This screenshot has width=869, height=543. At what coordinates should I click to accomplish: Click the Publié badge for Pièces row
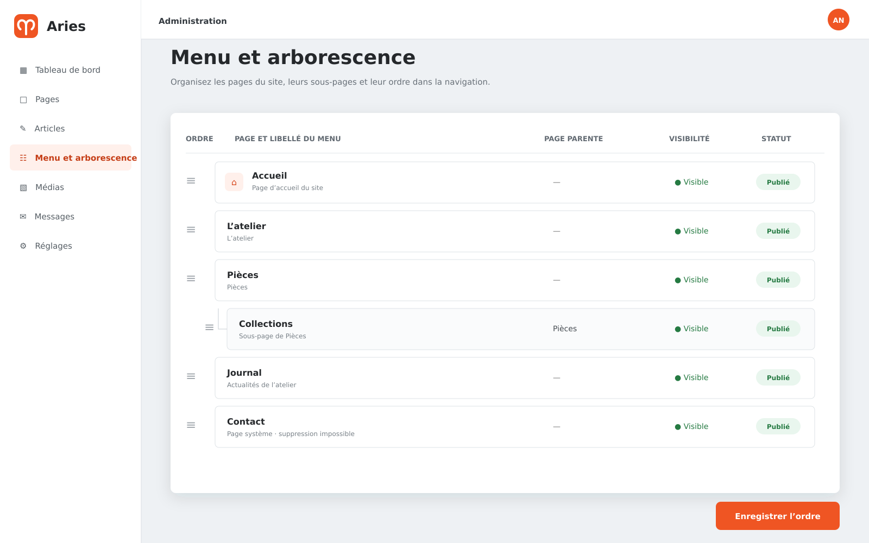coord(778,280)
